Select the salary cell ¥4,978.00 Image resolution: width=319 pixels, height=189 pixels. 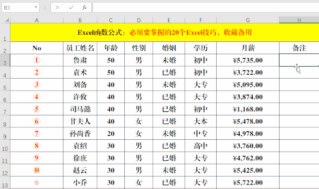(248, 133)
